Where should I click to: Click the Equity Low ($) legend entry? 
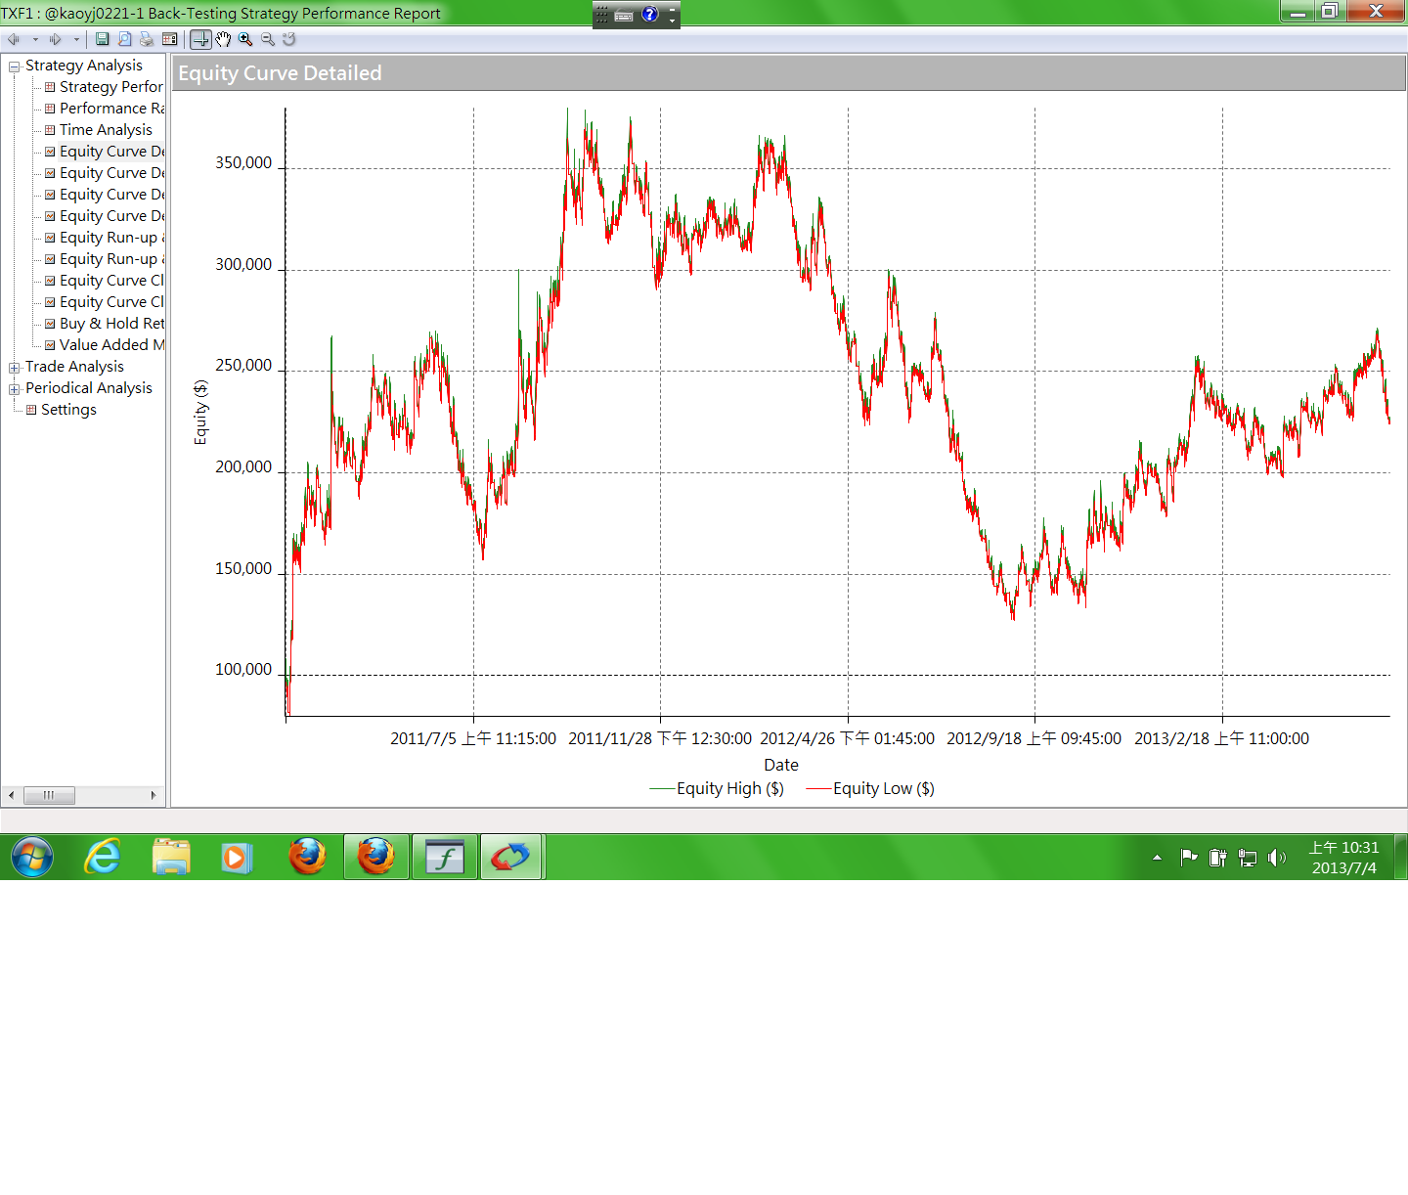click(x=870, y=789)
